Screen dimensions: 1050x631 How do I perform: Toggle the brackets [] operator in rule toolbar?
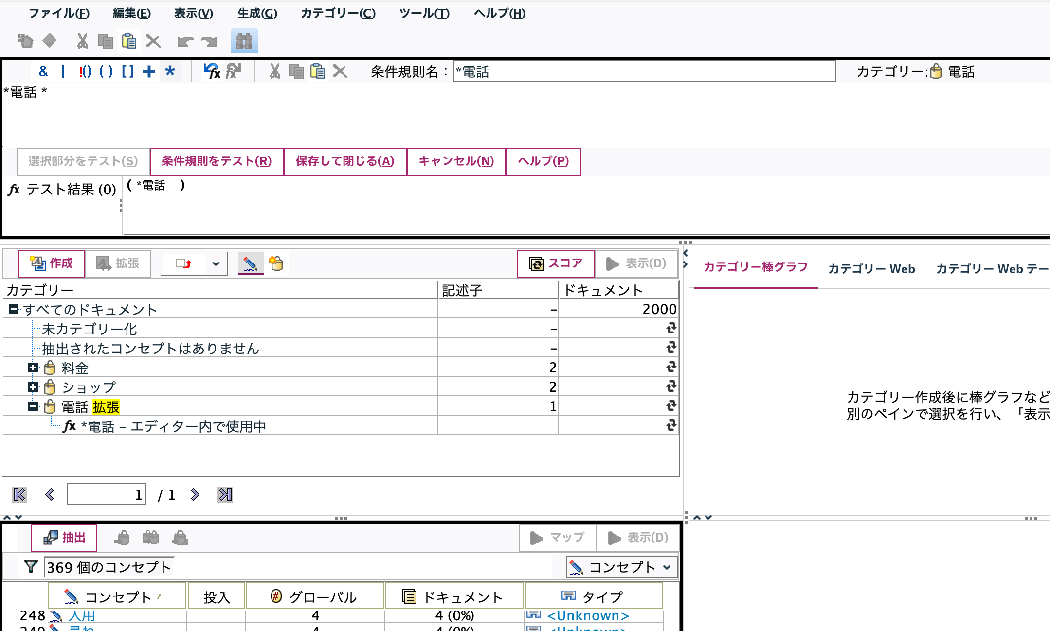point(127,71)
